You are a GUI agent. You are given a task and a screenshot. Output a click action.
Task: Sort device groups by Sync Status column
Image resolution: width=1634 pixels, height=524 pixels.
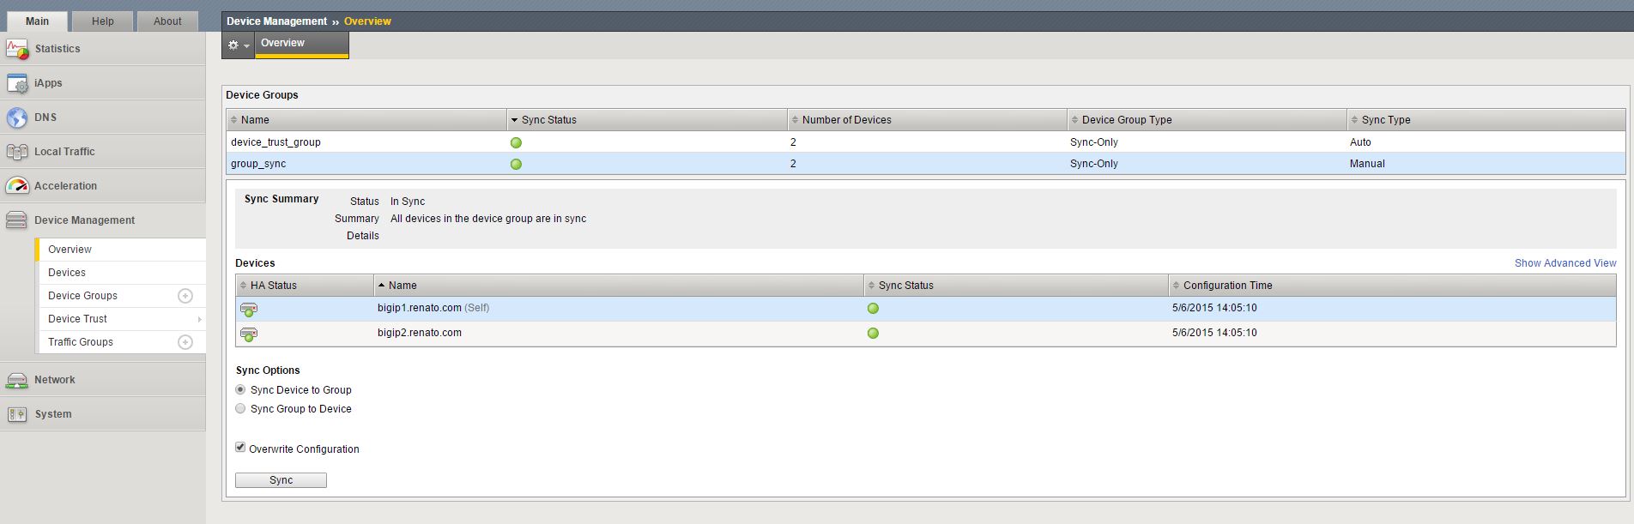(x=549, y=120)
